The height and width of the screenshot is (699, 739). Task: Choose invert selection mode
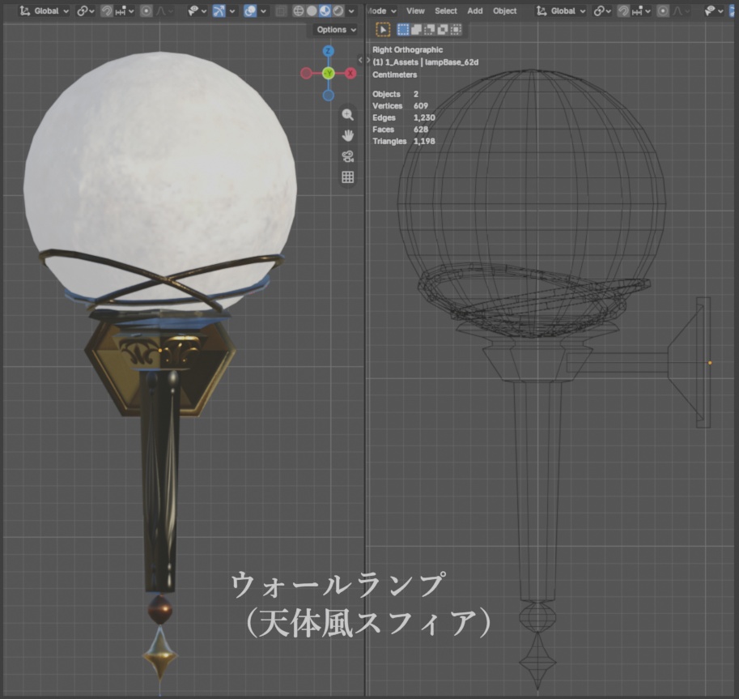coord(443,30)
